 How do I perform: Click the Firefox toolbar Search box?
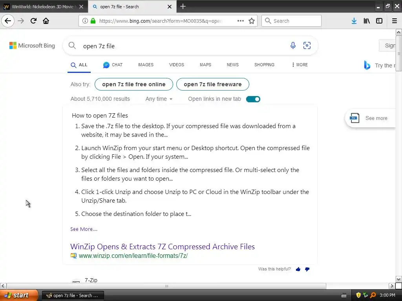(x=291, y=21)
